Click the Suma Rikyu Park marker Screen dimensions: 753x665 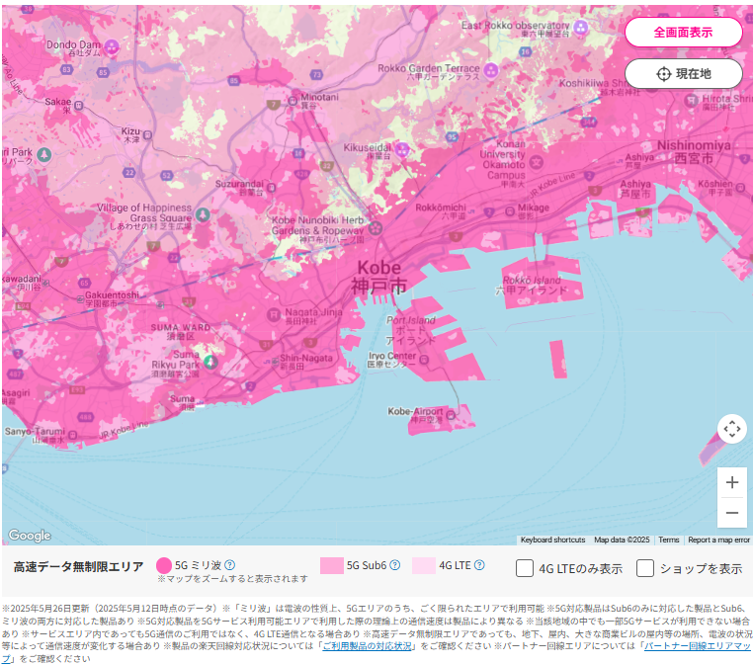click(209, 362)
